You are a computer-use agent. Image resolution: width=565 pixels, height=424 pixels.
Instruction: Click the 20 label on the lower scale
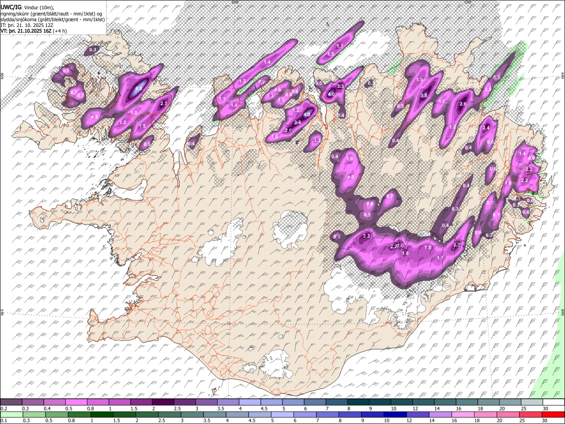500,420
